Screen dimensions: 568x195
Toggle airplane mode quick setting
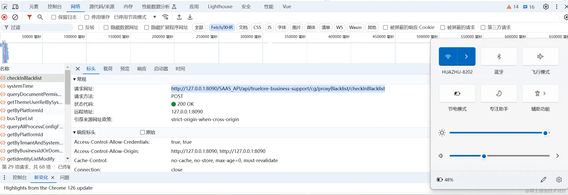pos(541,56)
